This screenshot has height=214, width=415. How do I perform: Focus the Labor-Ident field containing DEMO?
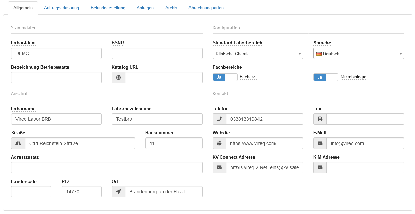56,53
